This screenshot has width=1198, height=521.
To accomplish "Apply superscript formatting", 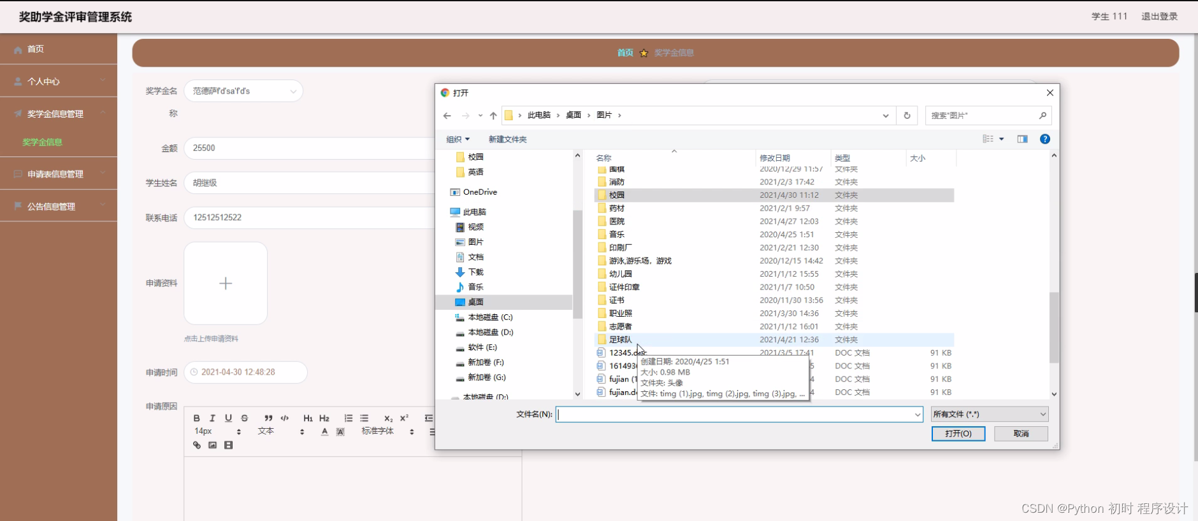I will point(404,418).
